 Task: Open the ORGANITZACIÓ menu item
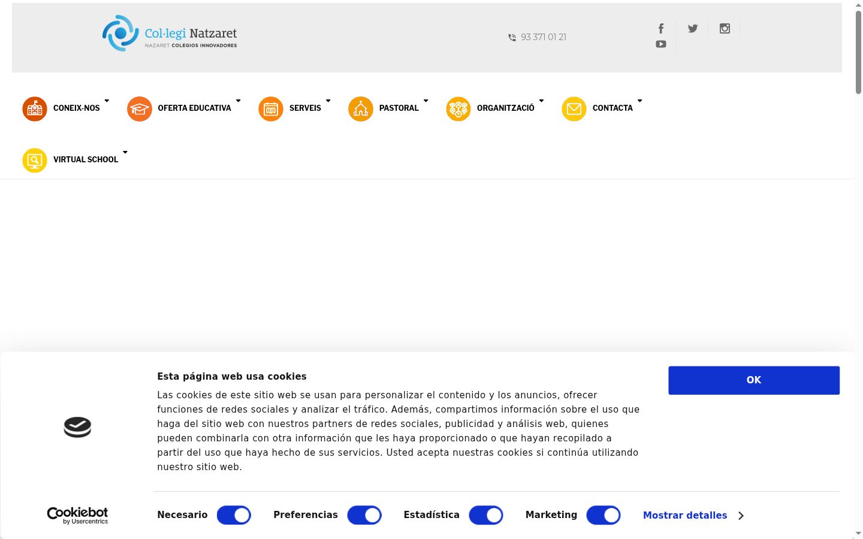point(506,108)
